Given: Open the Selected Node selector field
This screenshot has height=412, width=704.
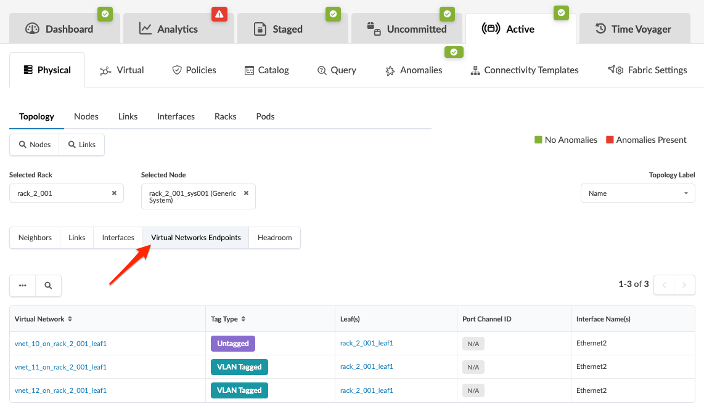Looking at the screenshot, I should click(x=192, y=196).
